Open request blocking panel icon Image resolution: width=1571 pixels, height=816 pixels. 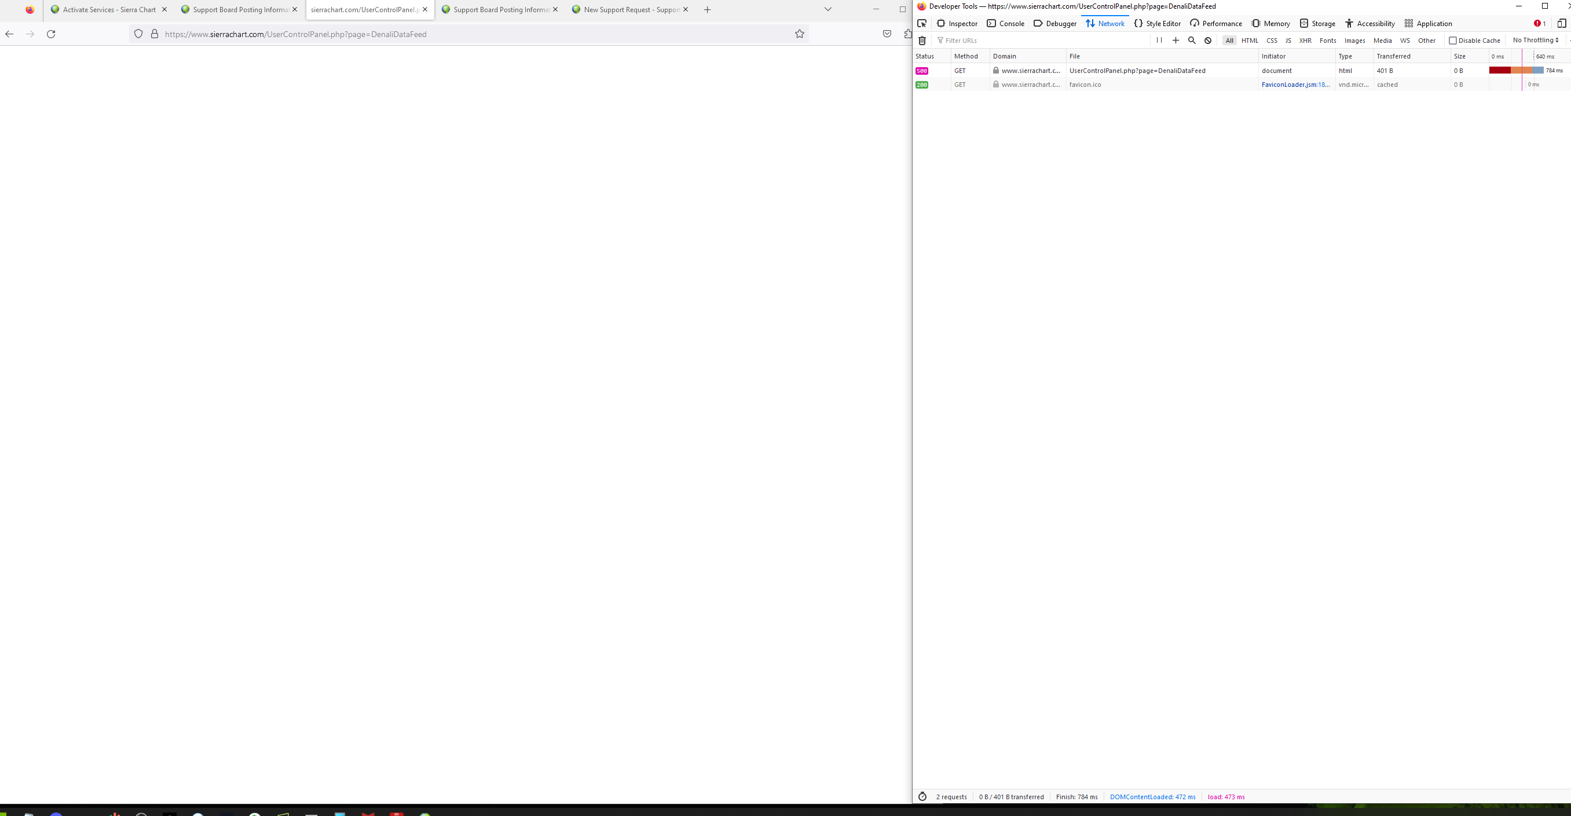click(1207, 41)
